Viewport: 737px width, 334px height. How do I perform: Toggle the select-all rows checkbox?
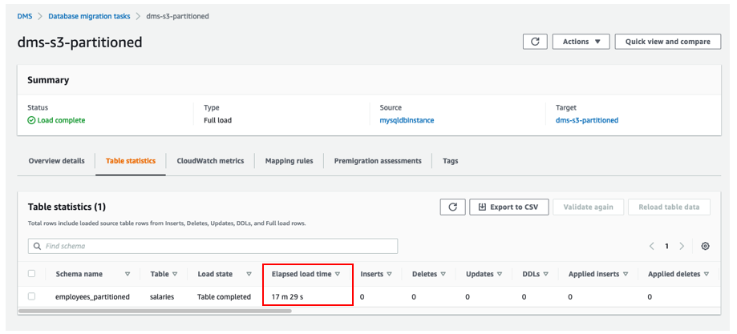(31, 273)
